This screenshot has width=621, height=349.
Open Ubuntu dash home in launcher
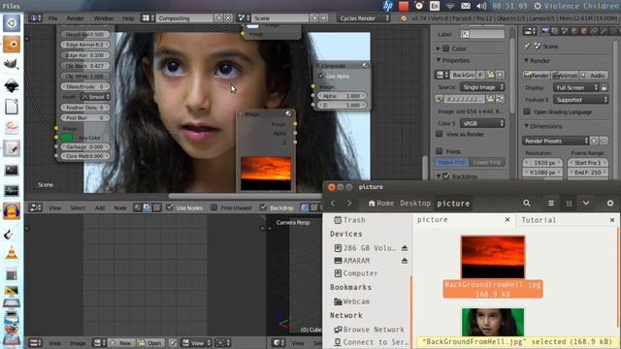pos(12,23)
